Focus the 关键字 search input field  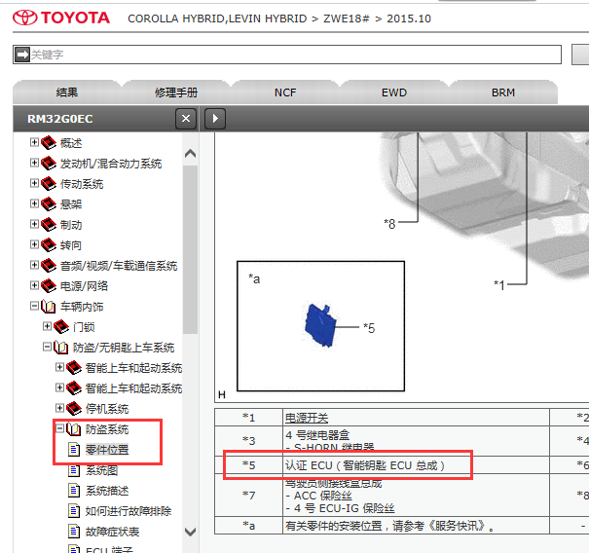tap(287, 55)
